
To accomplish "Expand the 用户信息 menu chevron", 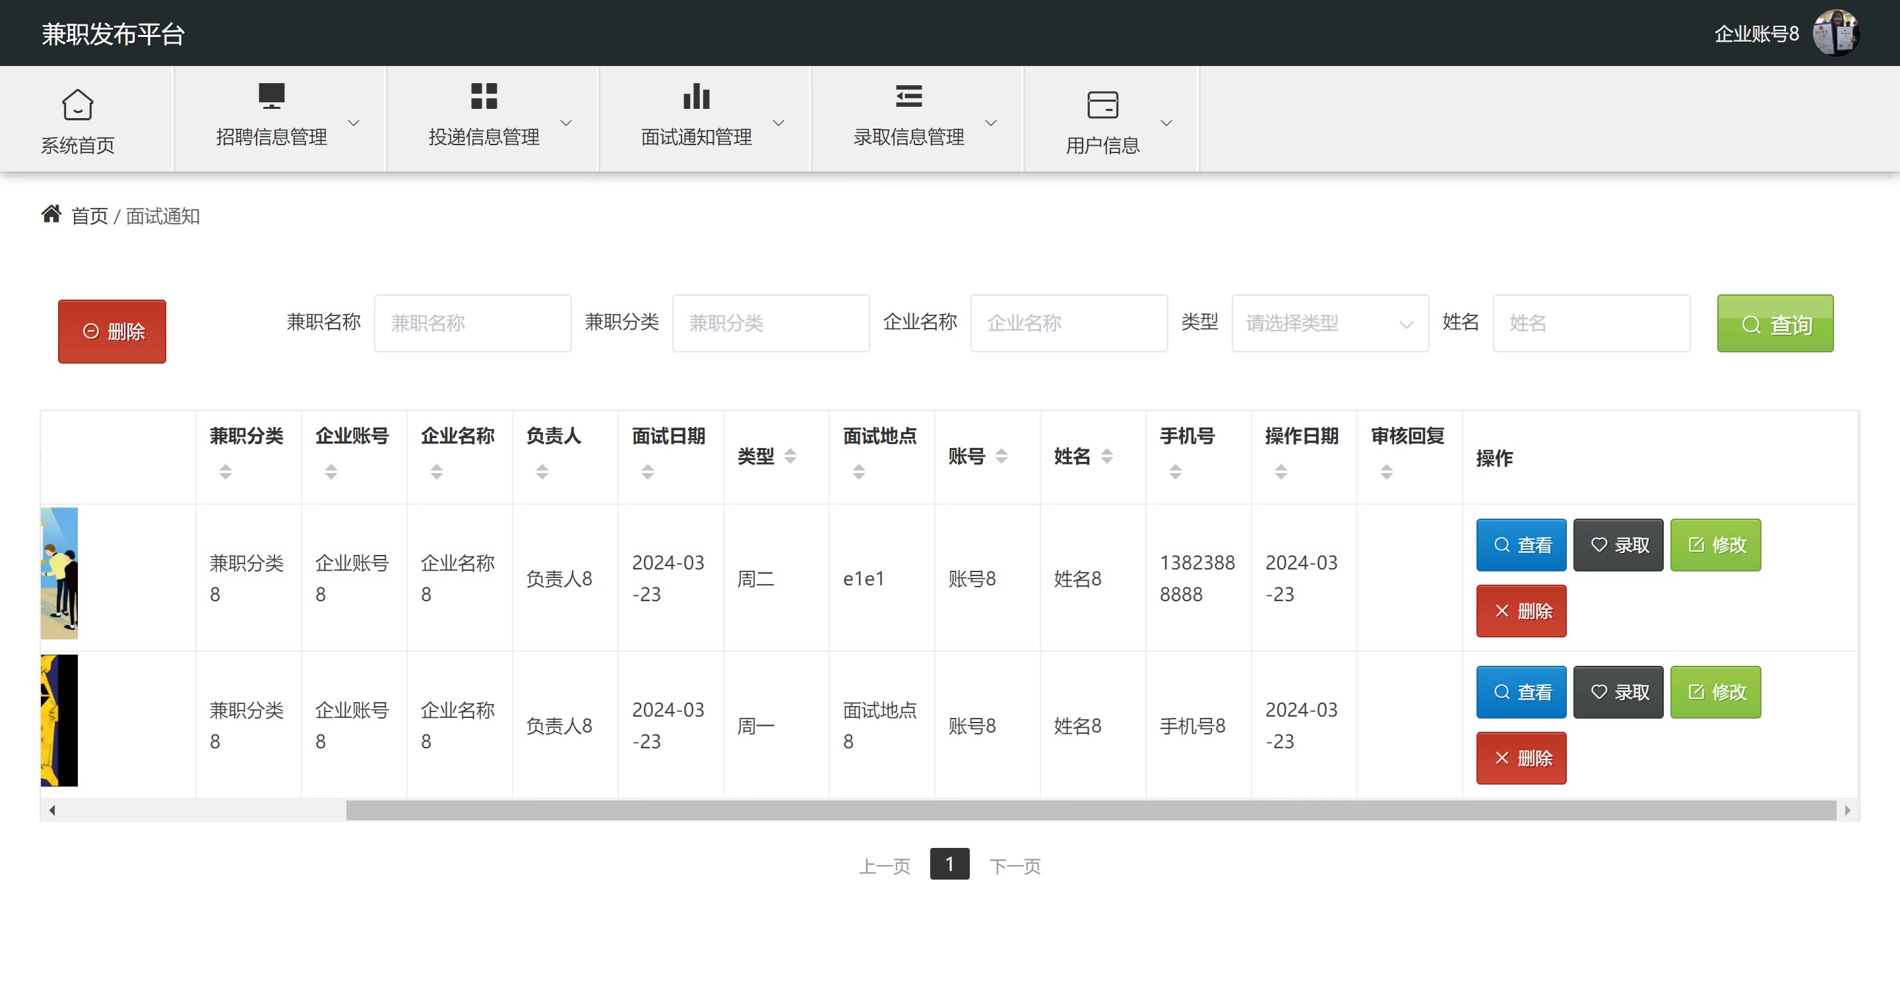I will point(1167,123).
